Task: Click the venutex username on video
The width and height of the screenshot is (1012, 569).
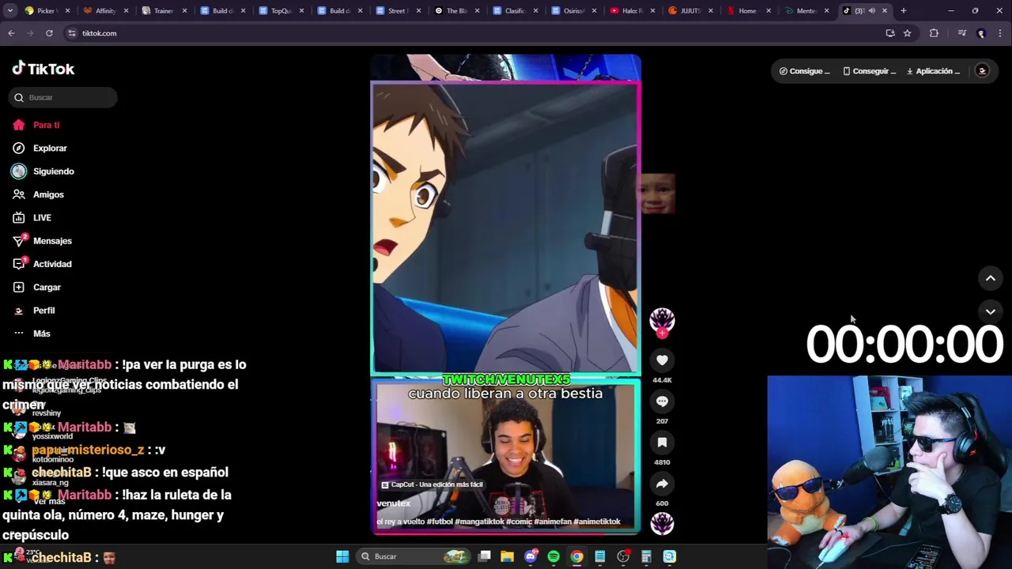Action: 393,503
